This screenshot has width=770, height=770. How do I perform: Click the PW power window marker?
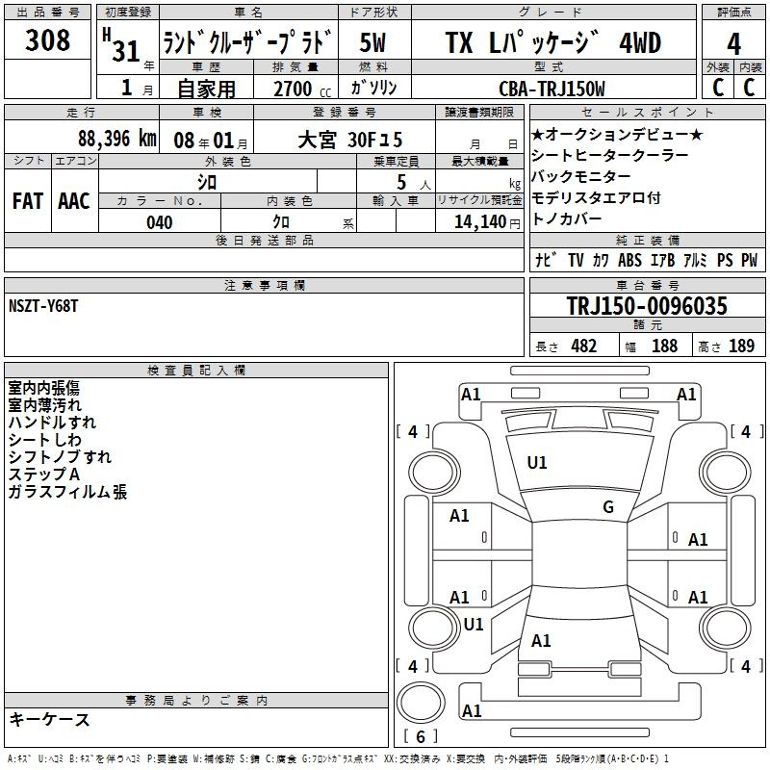tap(750, 260)
